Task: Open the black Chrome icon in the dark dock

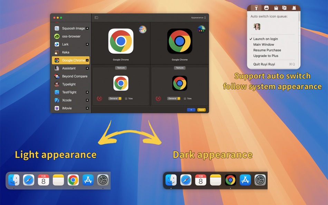Action: coord(230,180)
